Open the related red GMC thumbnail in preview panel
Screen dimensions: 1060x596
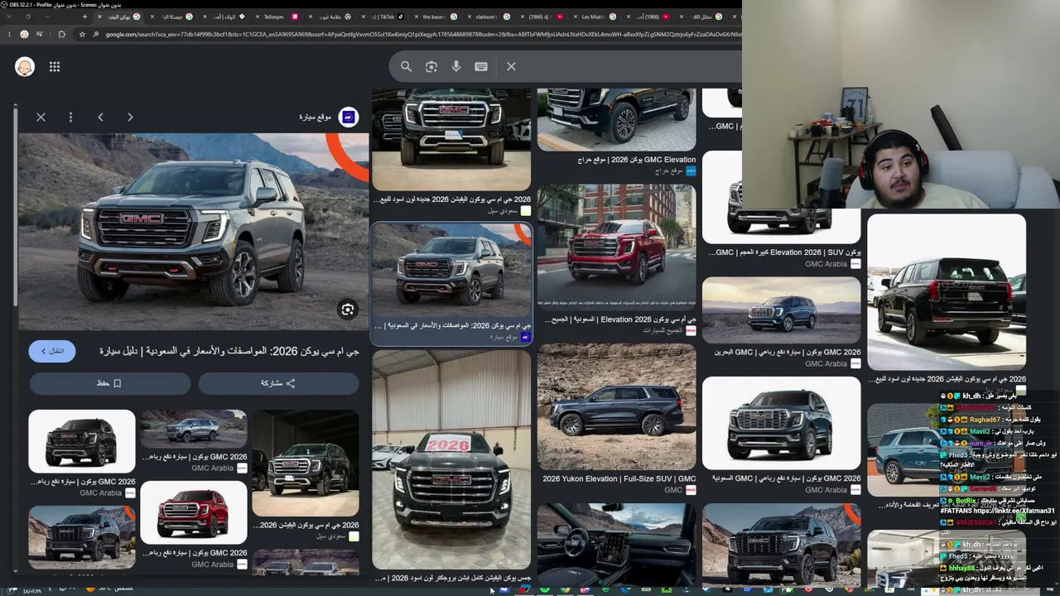point(194,512)
